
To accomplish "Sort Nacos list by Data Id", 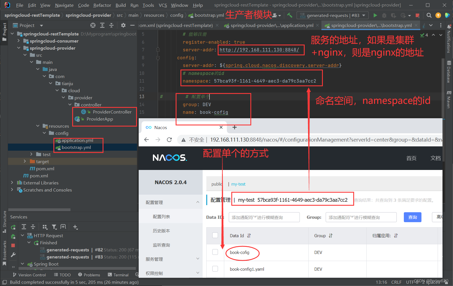I will (x=249, y=235).
